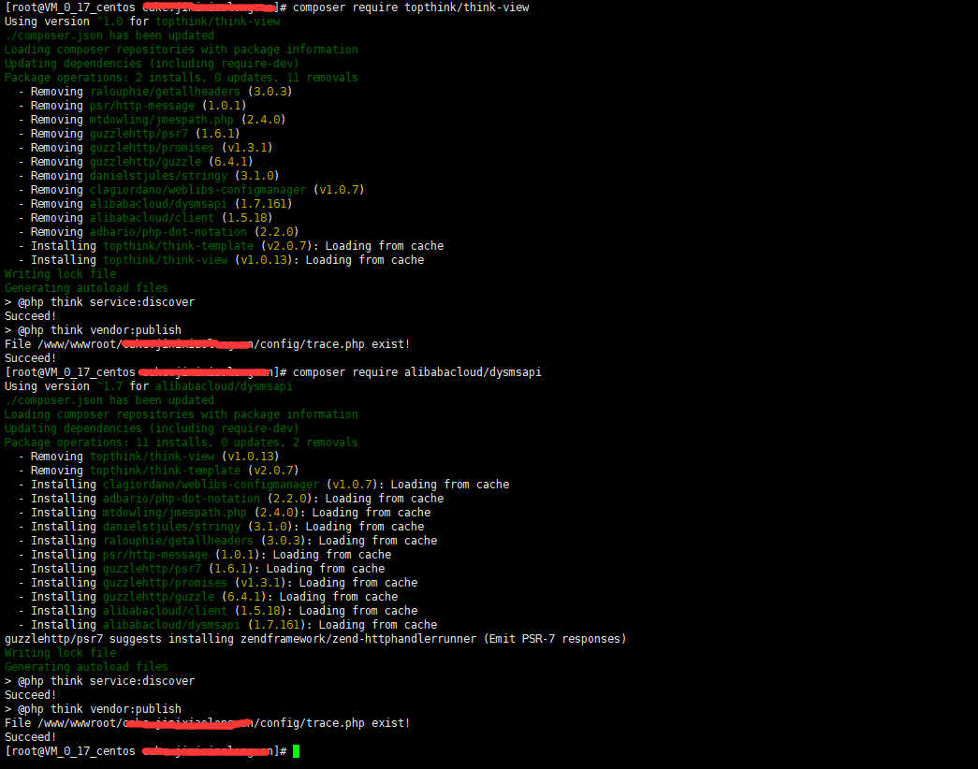
Task: Select the text 'composer require topthink/think-view'
Action: [x=411, y=7]
